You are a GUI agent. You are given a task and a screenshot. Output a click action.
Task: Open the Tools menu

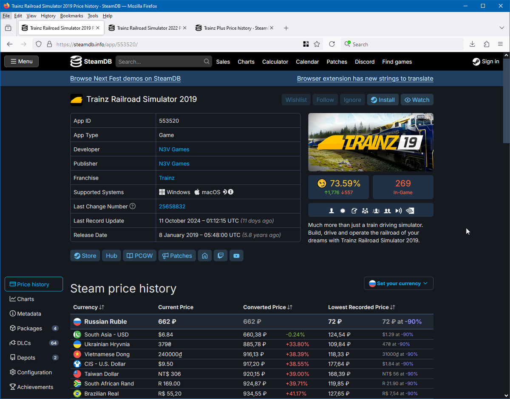93,16
